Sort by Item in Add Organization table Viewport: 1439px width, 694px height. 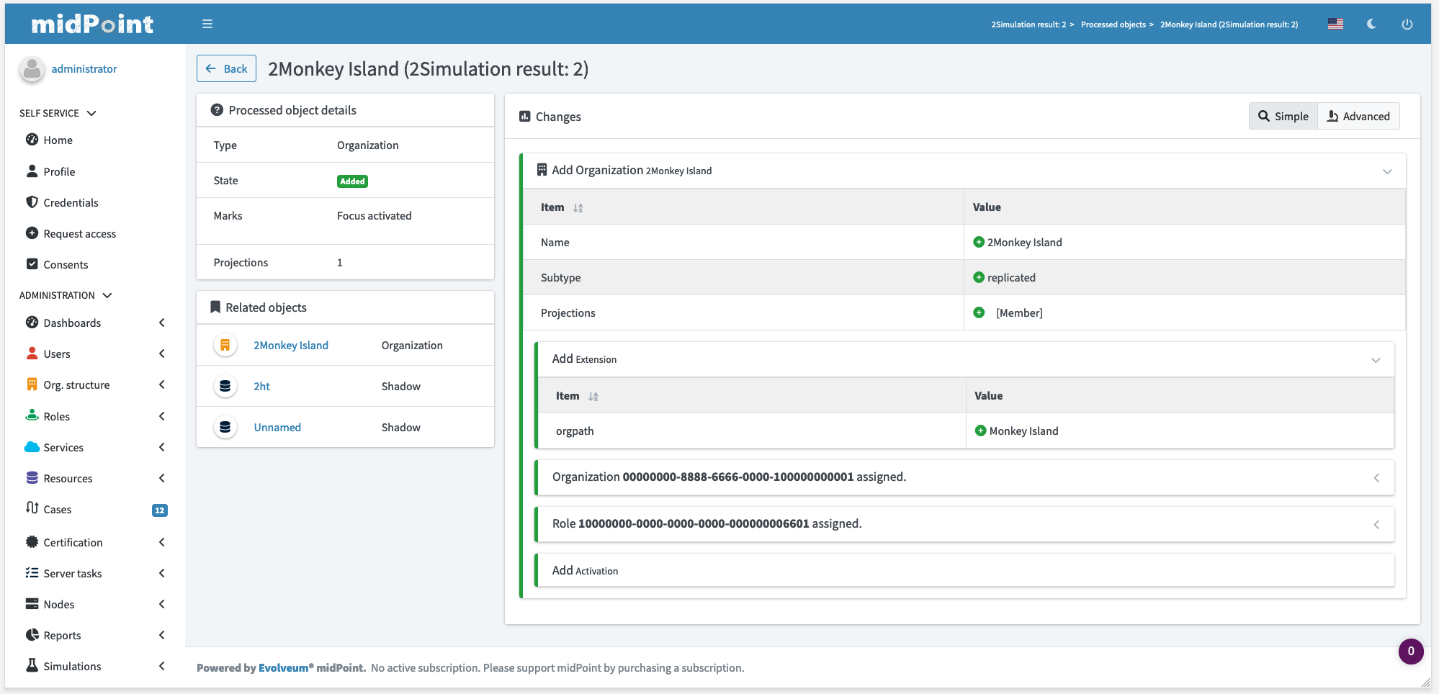(578, 207)
